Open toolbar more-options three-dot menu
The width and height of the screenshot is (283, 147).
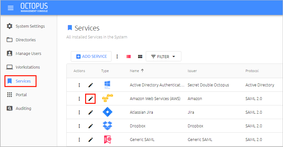coord(117,57)
